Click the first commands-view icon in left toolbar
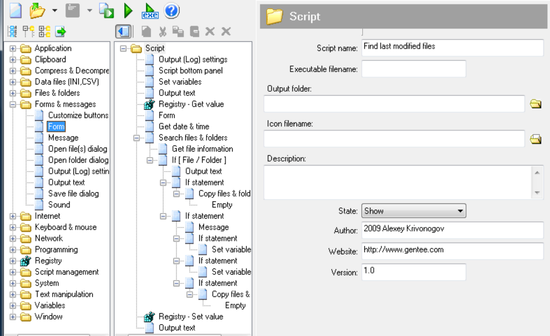 13,31
